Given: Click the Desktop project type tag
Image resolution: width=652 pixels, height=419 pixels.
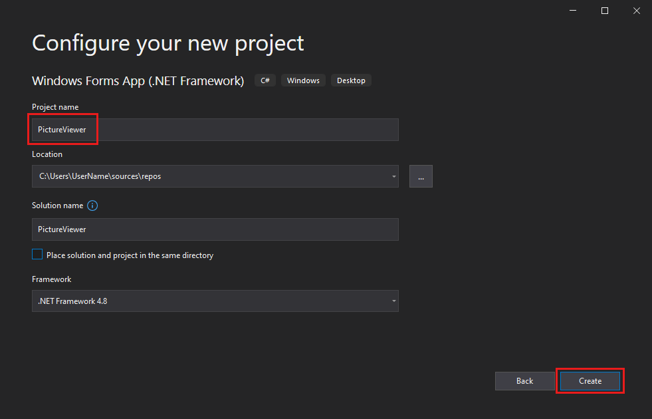Looking at the screenshot, I should 350,80.
